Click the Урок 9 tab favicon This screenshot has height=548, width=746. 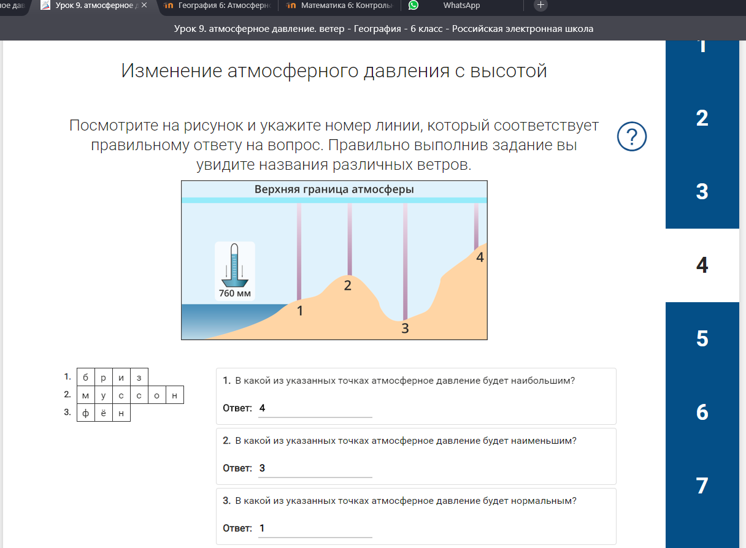tap(45, 5)
